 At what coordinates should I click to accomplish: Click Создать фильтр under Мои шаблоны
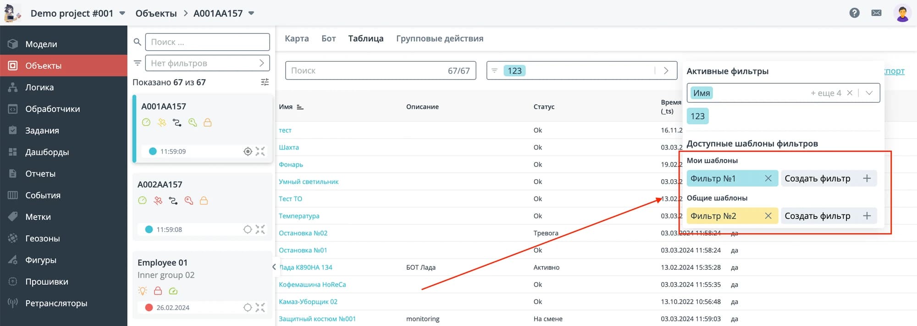[x=829, y=178]
